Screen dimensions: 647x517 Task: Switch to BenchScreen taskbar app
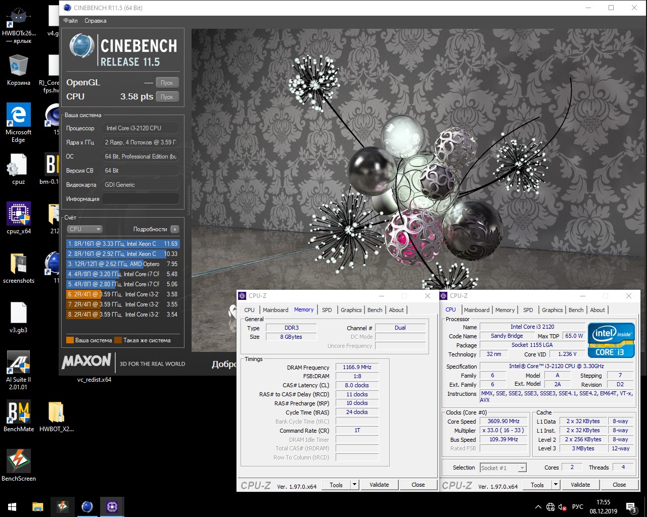63,506
